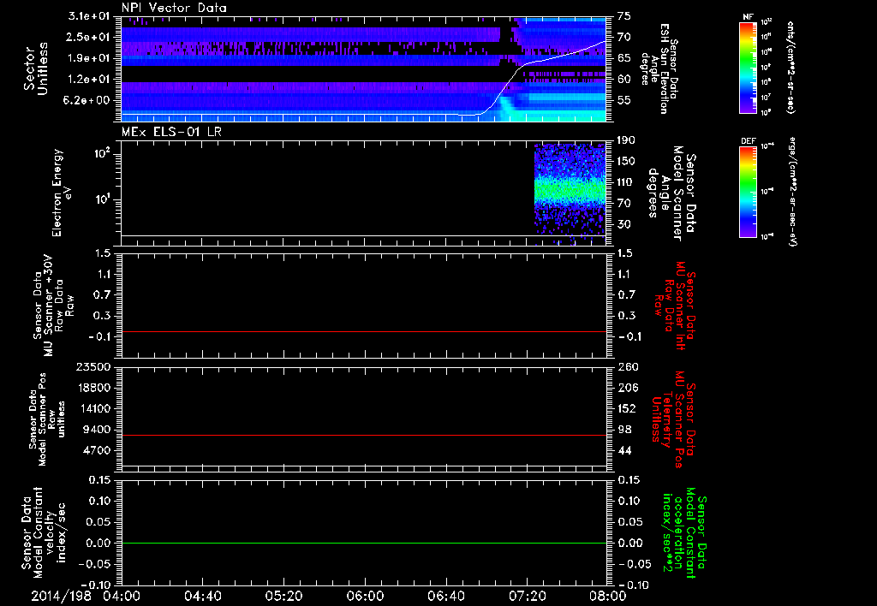Click red 'MU Scanner Pos Telemetry' label
The image size is (877, 606).
673,419
